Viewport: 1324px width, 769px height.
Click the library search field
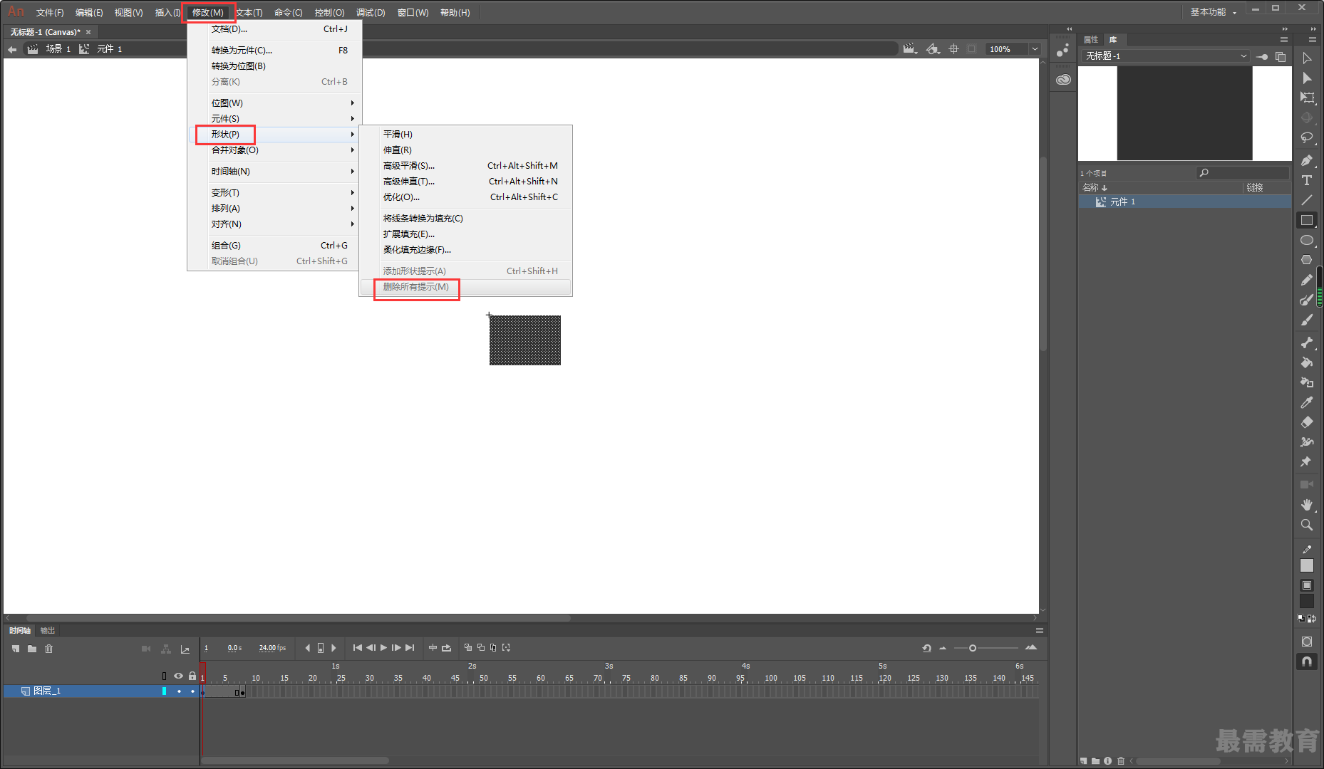[x=1243, y=173]
